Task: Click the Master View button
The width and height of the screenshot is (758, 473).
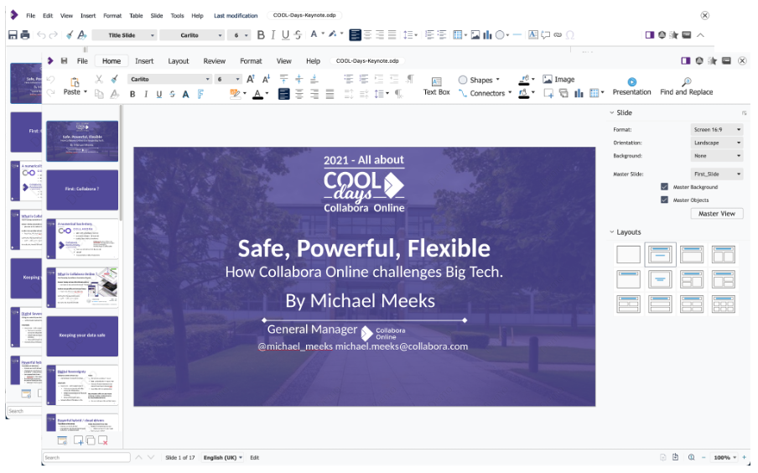Action: [716, 214]
